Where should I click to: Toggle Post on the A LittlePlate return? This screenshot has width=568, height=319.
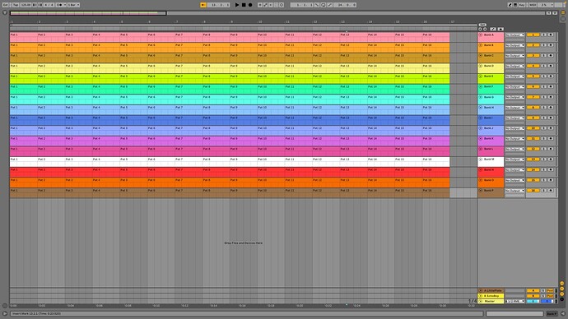550,290
